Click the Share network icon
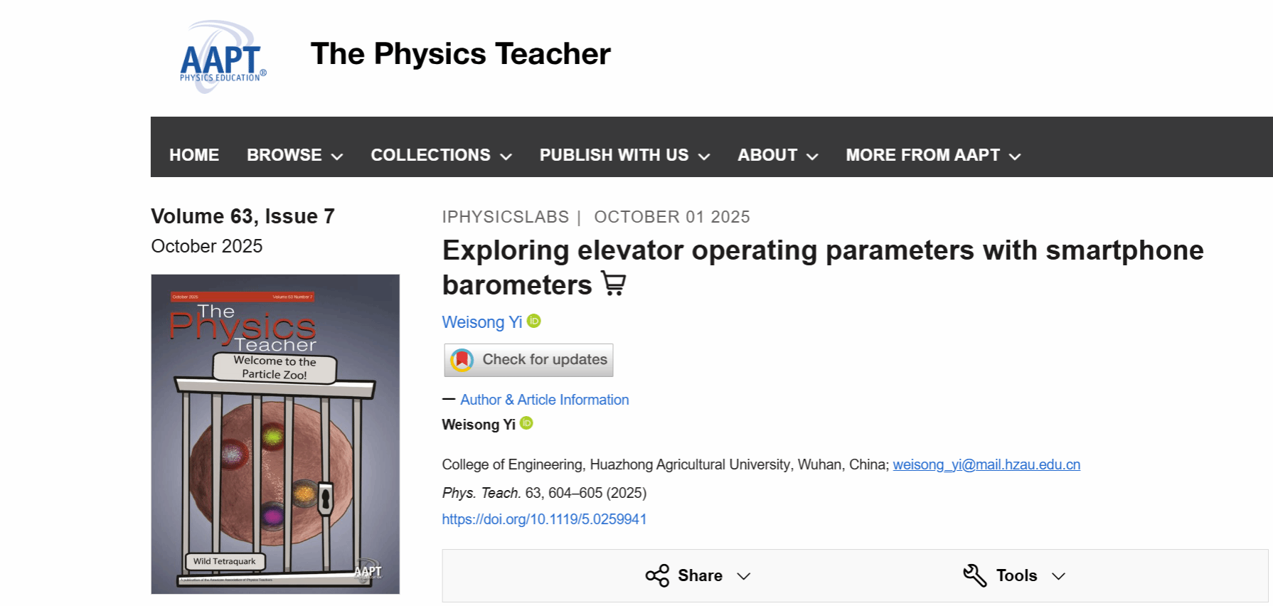The image size is (1273, 606). tap(657, 575)
